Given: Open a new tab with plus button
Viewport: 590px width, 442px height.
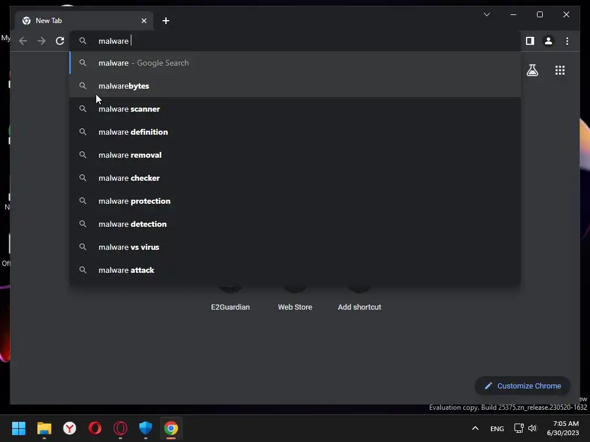Looking at the screenshot, I should coord(166,21).
